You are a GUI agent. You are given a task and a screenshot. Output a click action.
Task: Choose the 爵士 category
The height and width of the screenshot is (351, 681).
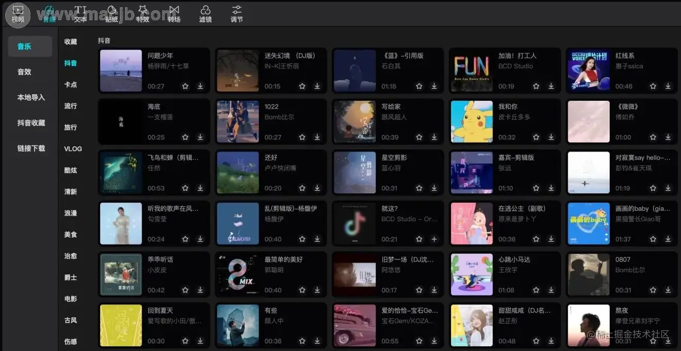point(71,278)
